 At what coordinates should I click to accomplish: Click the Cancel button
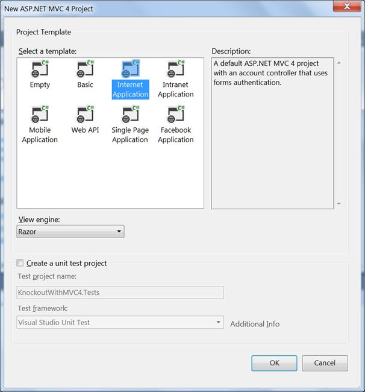click(x=325, y=363)
